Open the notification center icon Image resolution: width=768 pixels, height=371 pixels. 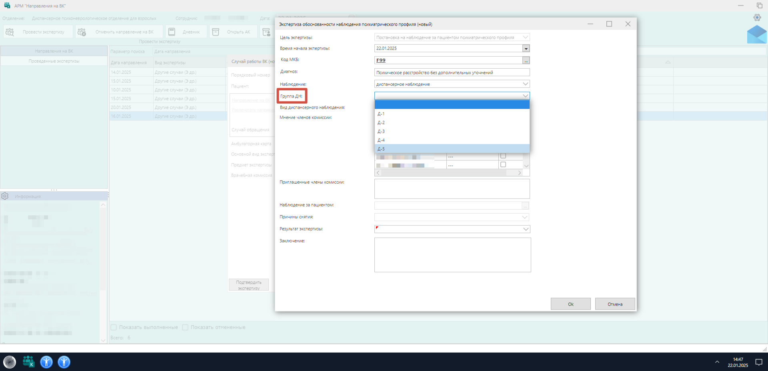point(759,362)
